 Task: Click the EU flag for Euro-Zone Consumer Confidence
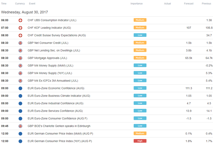[20, 119]
